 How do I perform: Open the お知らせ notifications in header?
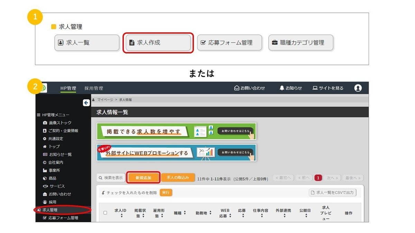pos(291,88)
